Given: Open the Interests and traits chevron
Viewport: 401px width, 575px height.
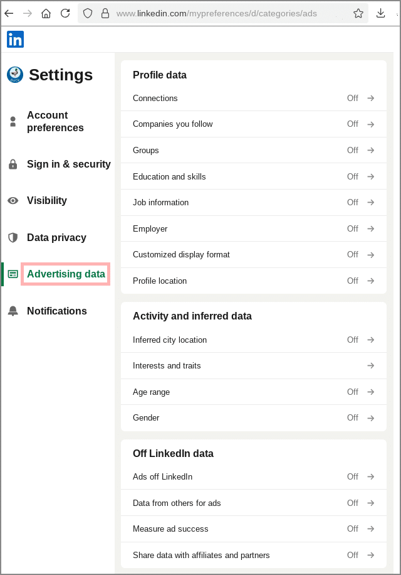Looking at the screenshot, I should [372, 365].
